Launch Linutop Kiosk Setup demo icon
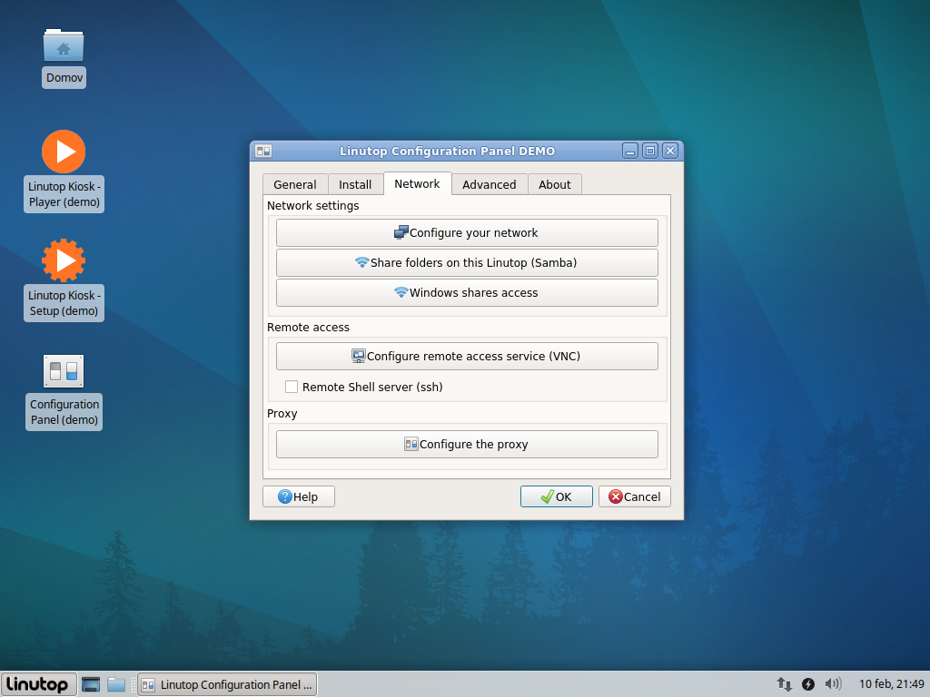 (x=64, y=260)
